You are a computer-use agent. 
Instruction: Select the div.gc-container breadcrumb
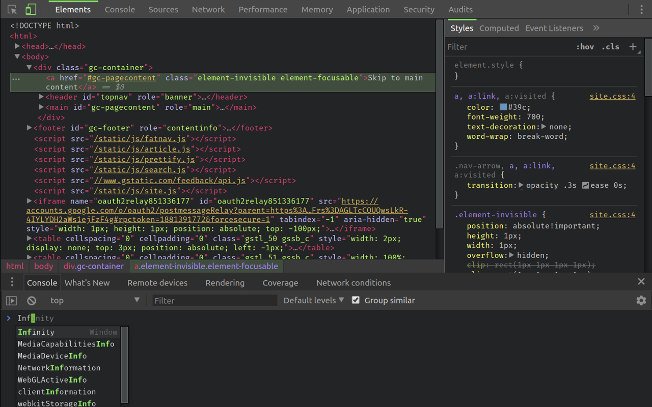tap(94, 266)
